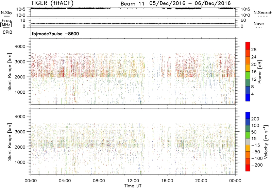Image resolution: width=272 pixels, height=188 pixels.
Task: Click the 20:00 time axis tick label
Action: pyautogui.click(x=201, y=181)
